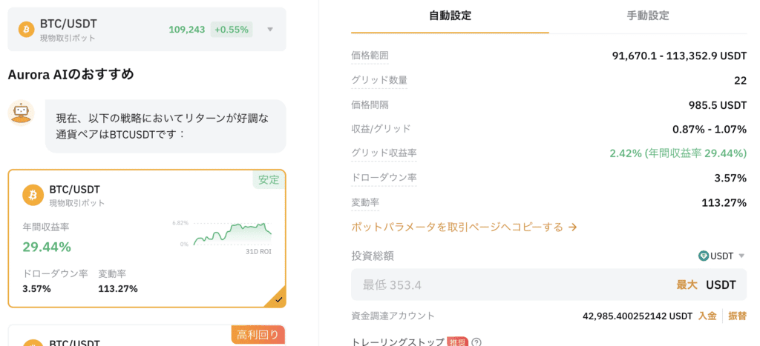Click the 31D ROI chart thumbnail
This screenshot has width=760, height=346.
[x=232, y=235]
